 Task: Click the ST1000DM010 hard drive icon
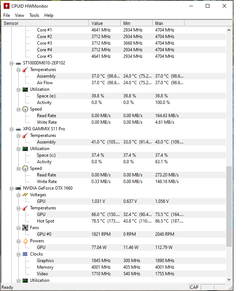point(18,63)
